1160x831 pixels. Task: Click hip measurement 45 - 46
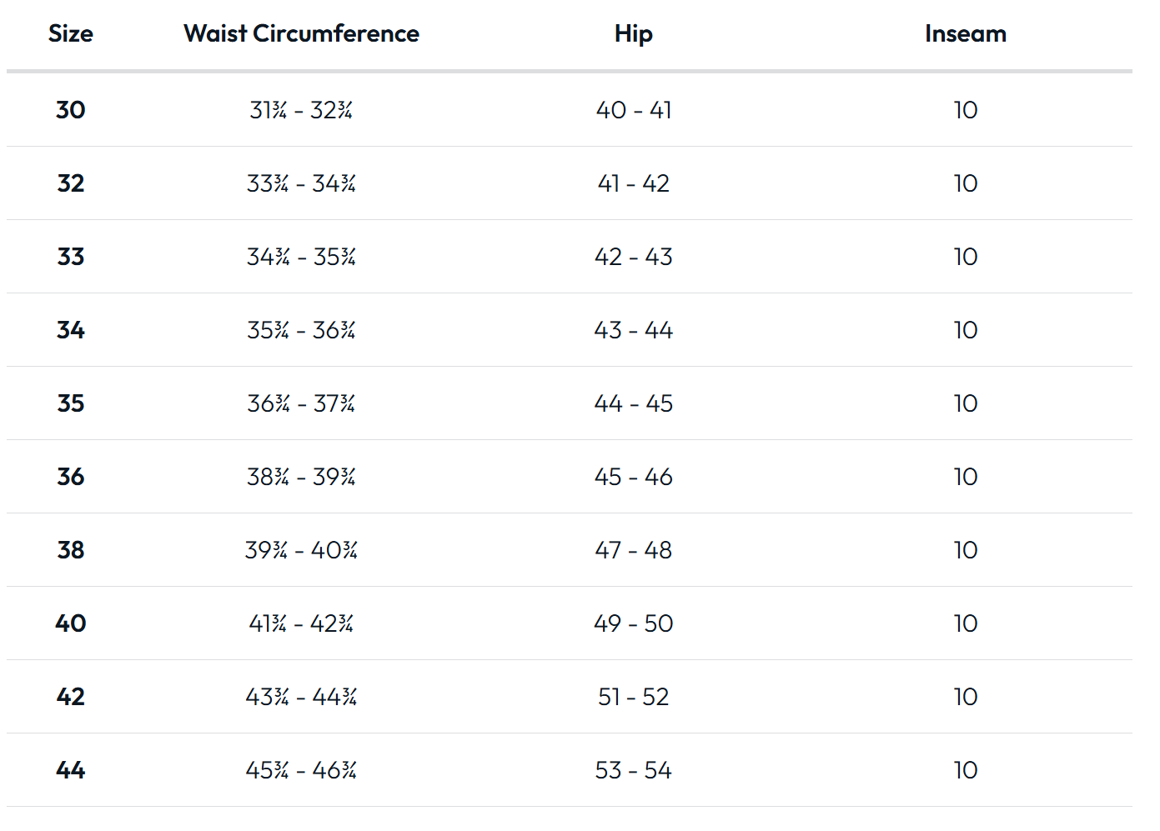(634, 477)
